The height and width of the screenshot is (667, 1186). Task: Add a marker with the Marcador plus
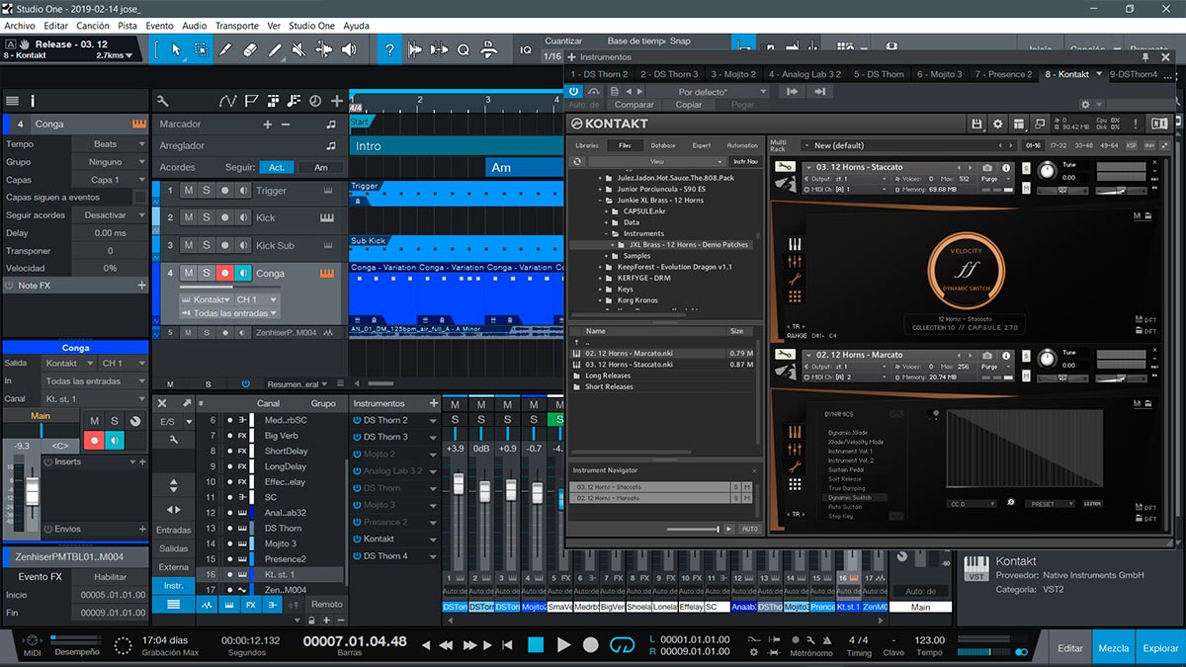click(267, 125)
